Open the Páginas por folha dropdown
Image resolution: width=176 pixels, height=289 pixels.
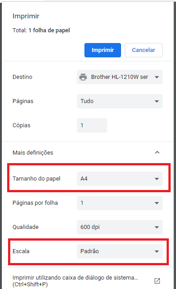(x=120, y=203)
